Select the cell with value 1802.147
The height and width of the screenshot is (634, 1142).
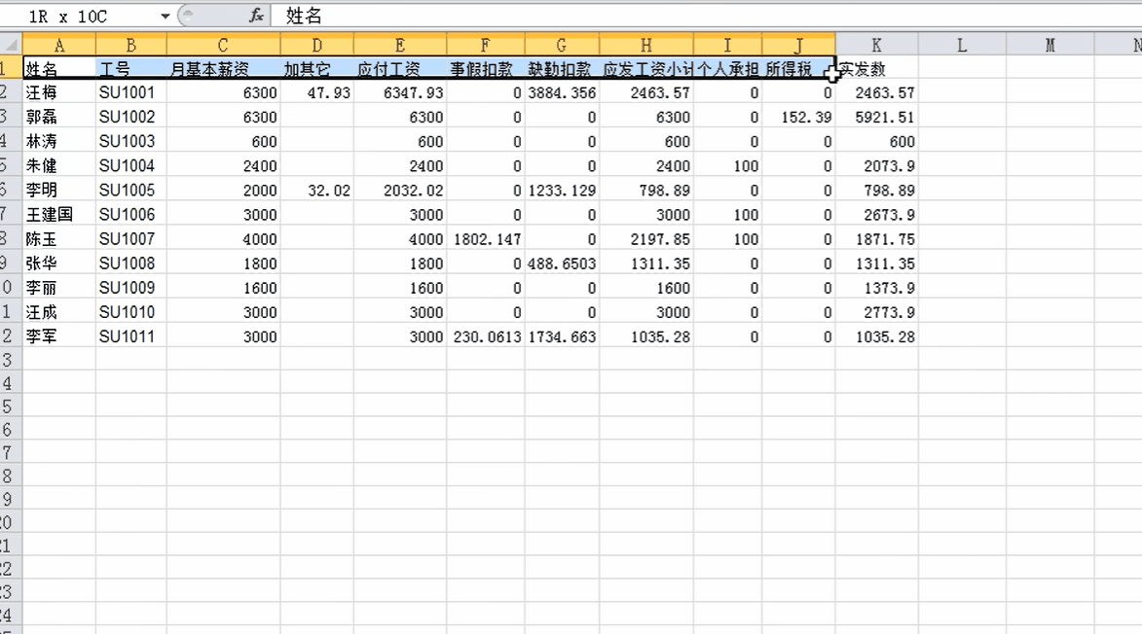486,239
